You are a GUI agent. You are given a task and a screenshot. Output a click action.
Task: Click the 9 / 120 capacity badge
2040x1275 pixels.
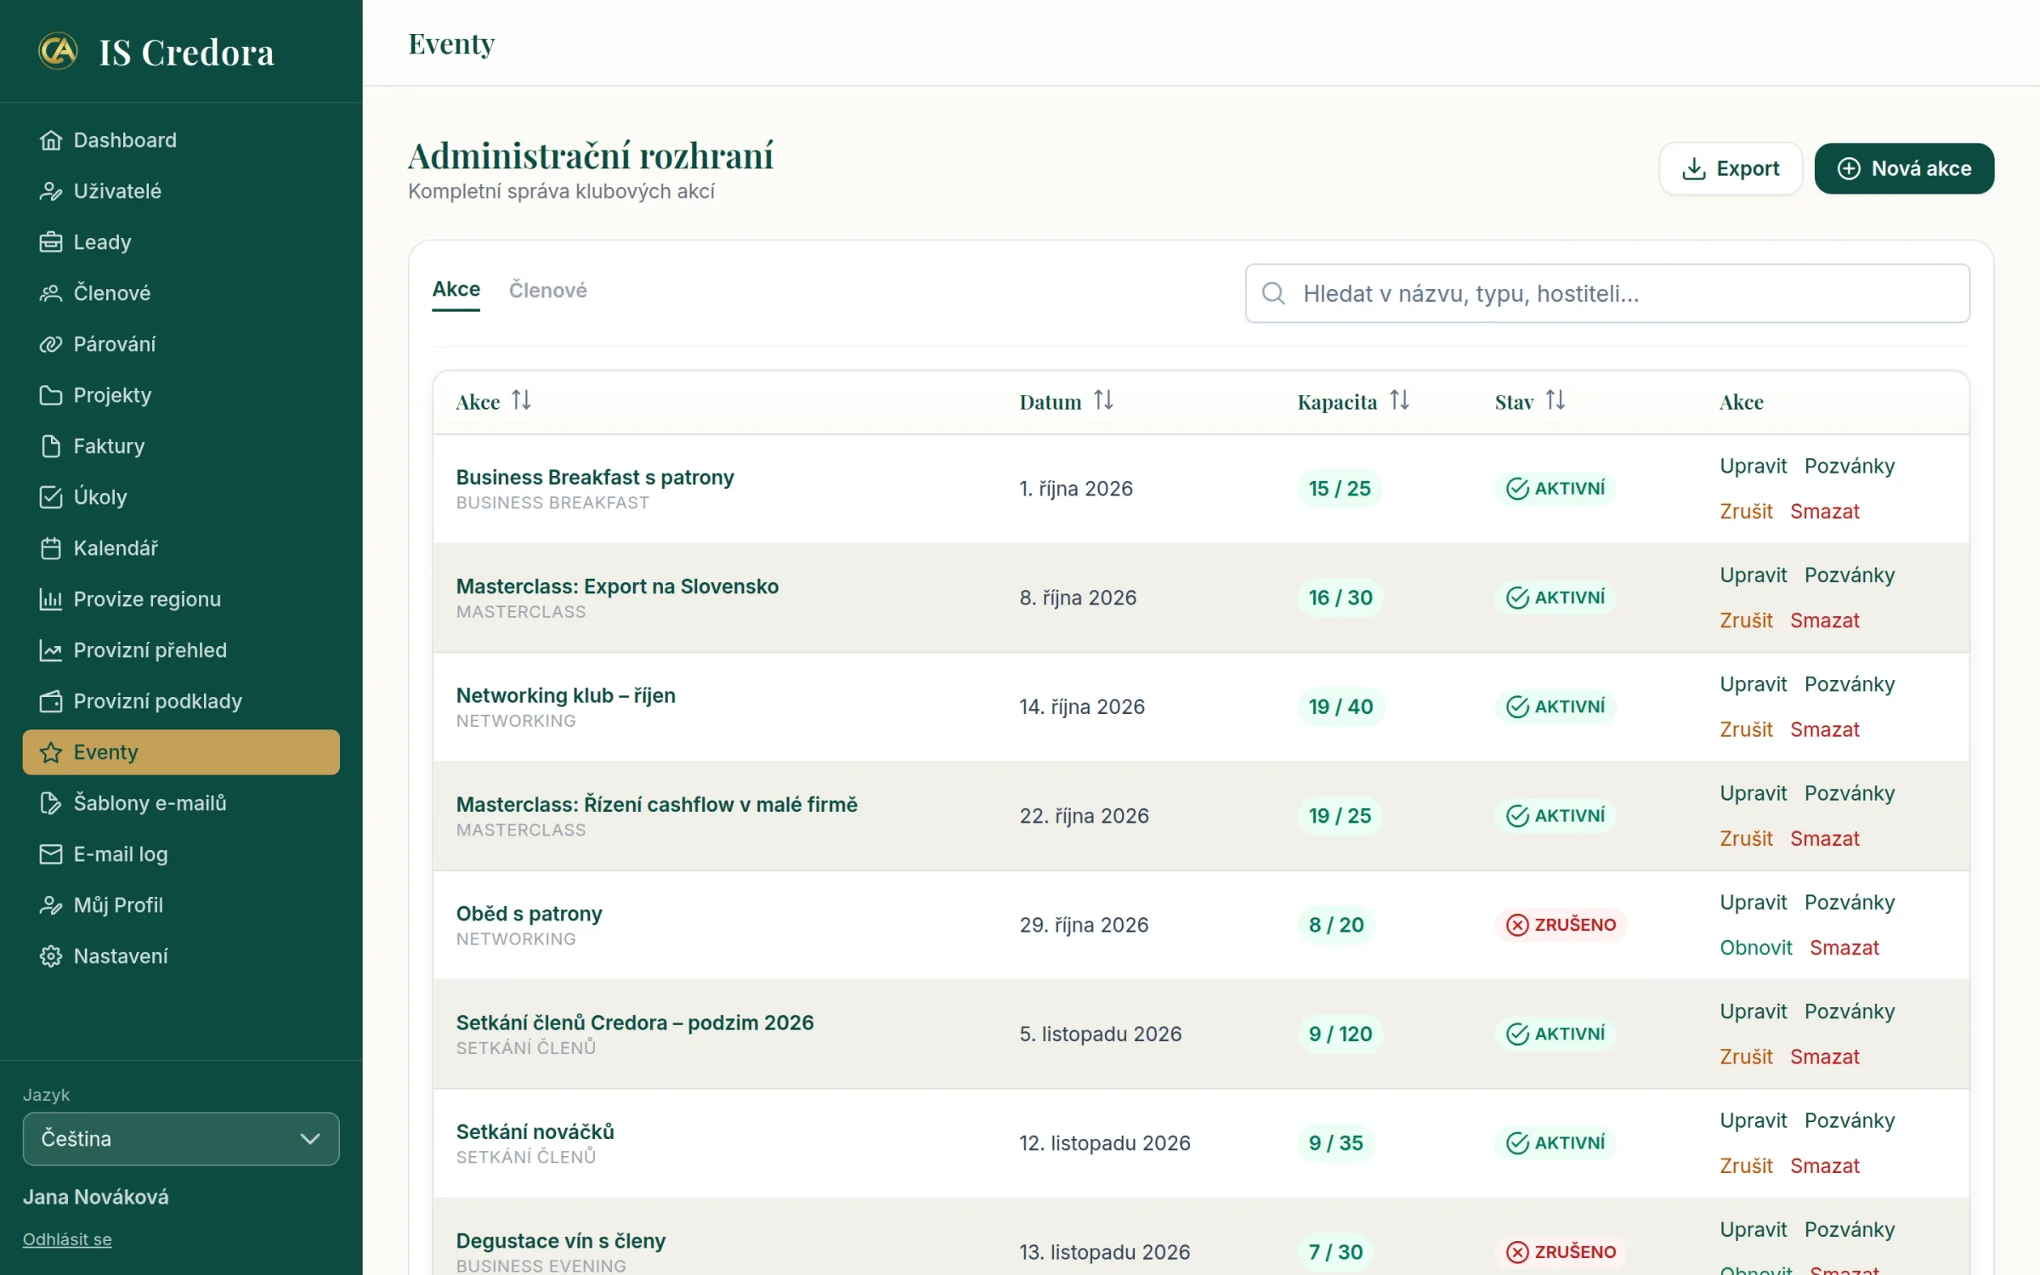[x=1340, y=1034]
